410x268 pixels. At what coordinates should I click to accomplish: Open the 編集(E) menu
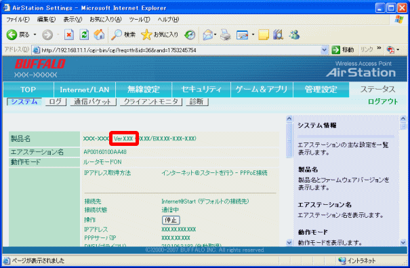pyautogui.click(x=46, y=20)
